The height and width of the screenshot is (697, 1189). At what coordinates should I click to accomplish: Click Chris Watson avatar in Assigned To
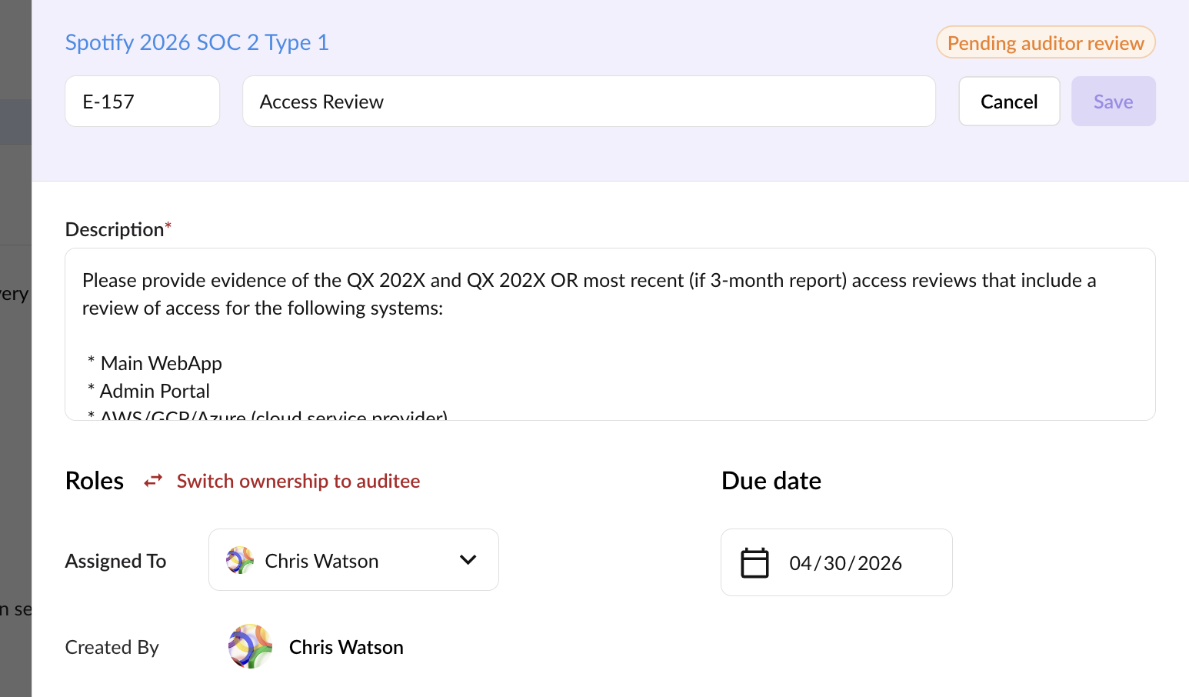(240, 560)
